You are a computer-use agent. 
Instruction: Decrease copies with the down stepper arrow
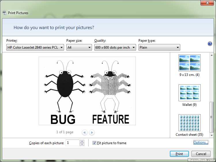tap(82, 144)
